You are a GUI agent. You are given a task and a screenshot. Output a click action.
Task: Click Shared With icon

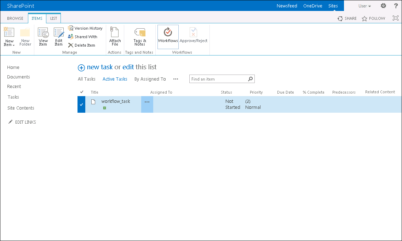[82, 37]
